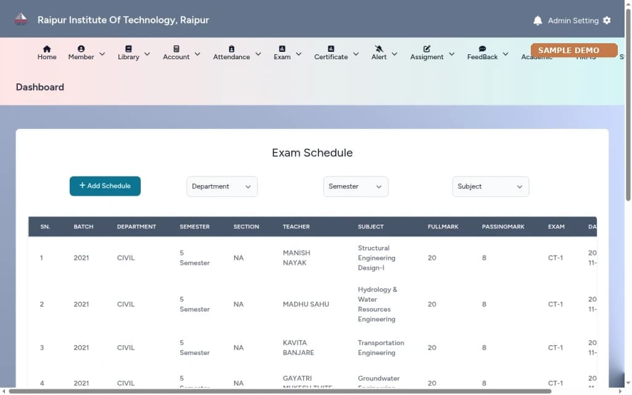
Task: Click the Member user icon
Action: pyautogui.click(x=81, y=49)
